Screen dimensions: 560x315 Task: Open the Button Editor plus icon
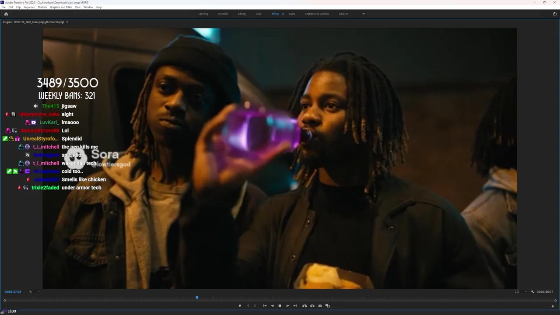click(x=553, y=306)
